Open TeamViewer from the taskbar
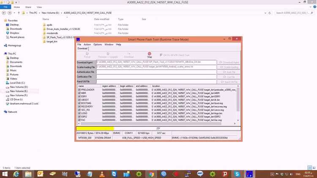Viewport: 317px width, 178px height. [x=114, y=174]
